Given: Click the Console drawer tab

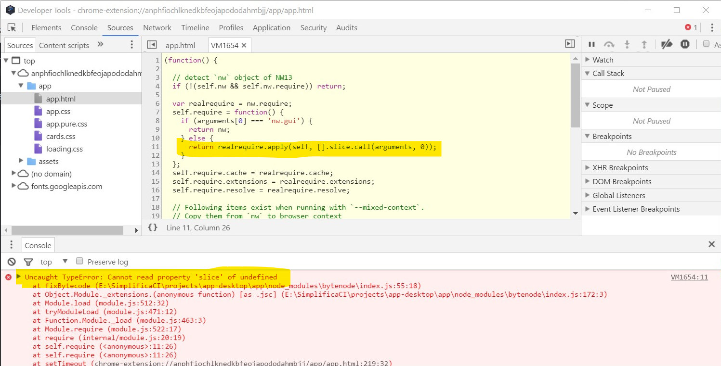Looking at the screenshot, I should pos(38,245).
